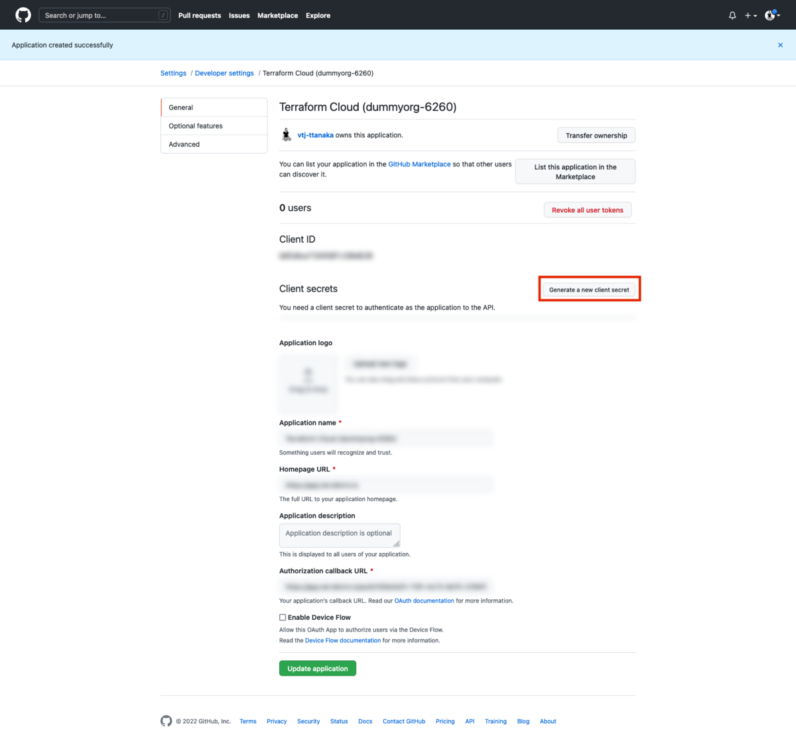Viewport: 796px width, 751px height.
Task: Open API footer link
Action: click(470, 721)
